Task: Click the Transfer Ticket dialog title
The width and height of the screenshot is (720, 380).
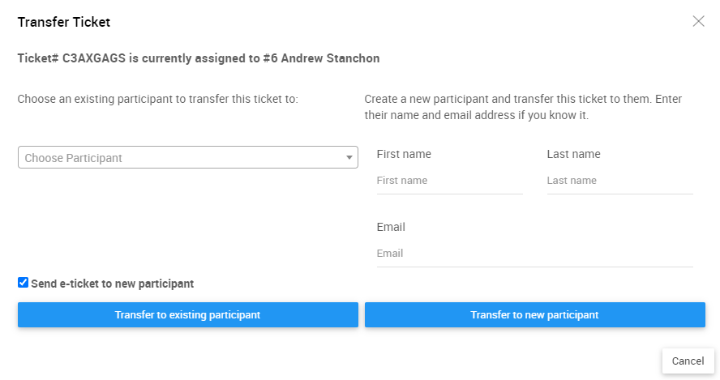Action: pyautogui.click(x=64, y=22)
